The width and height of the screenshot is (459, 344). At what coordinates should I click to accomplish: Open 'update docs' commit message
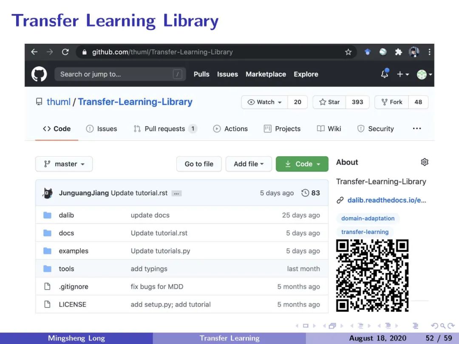pos(150,215)
